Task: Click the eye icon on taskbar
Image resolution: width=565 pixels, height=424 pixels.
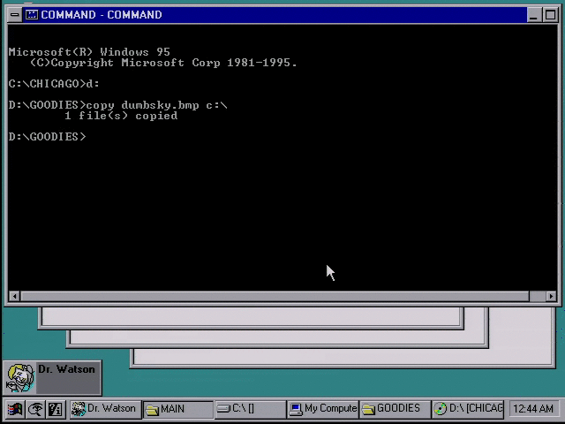Action: [x=35, y=409]
